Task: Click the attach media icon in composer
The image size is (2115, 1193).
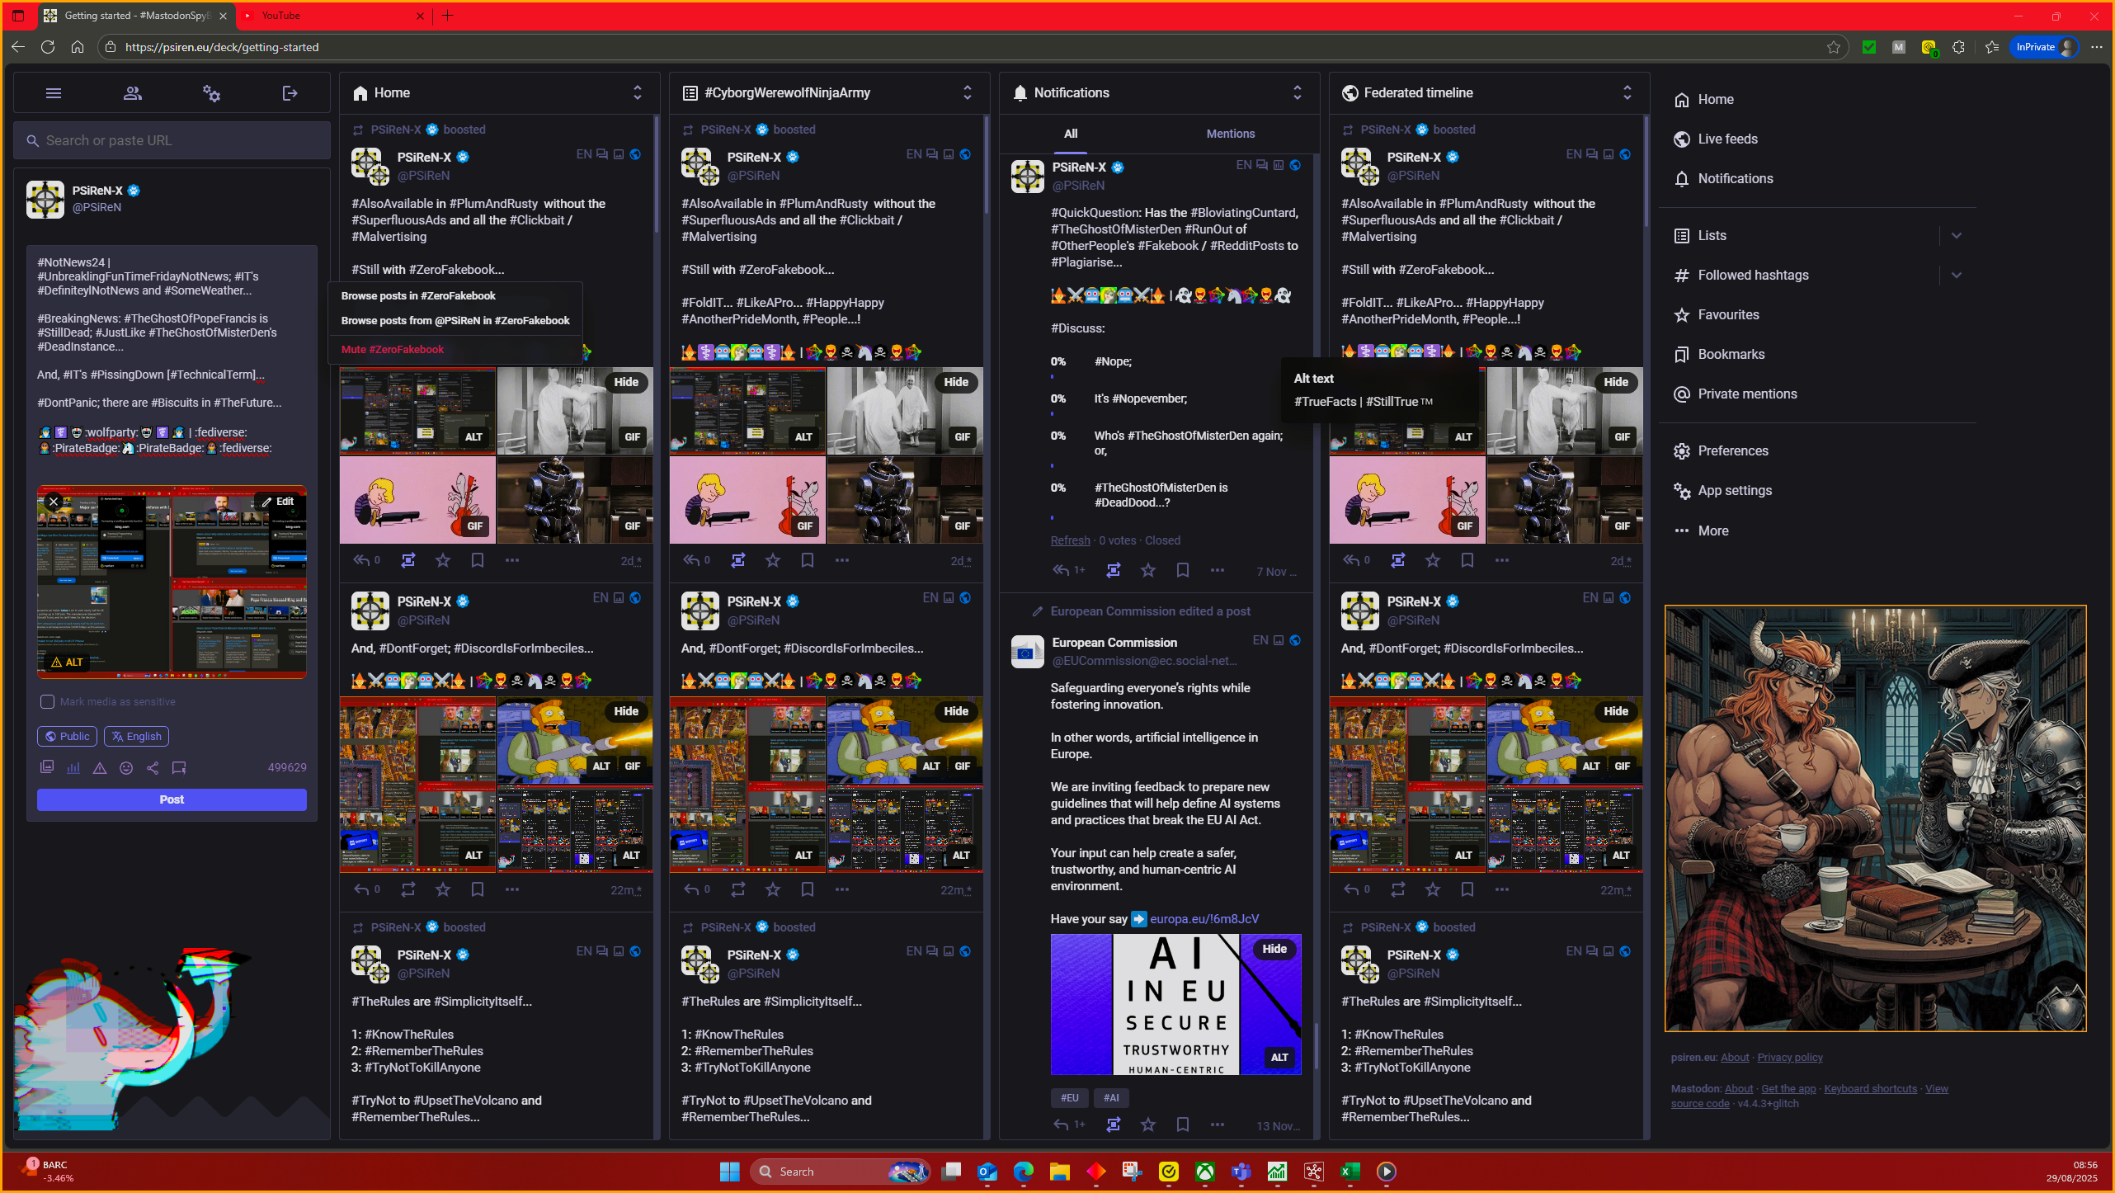Action: point(47,768)
